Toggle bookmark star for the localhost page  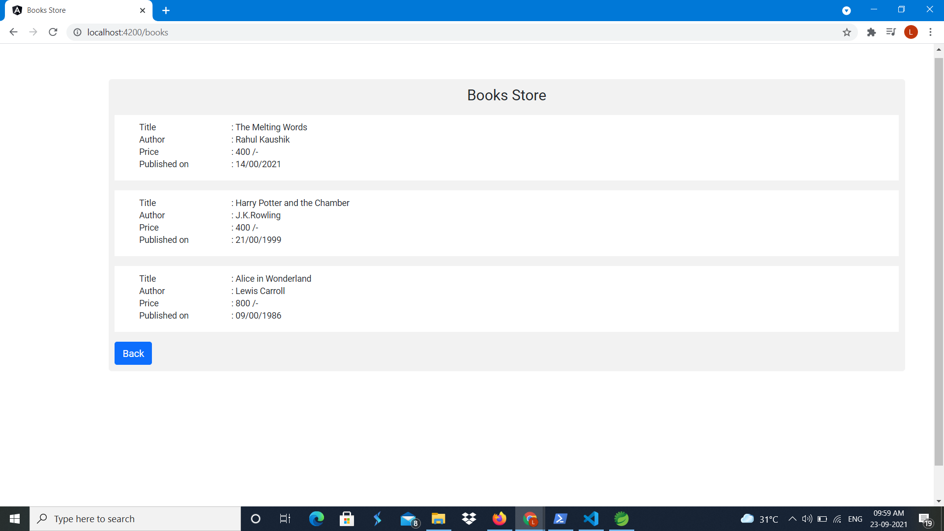click(x=847, y=32)
